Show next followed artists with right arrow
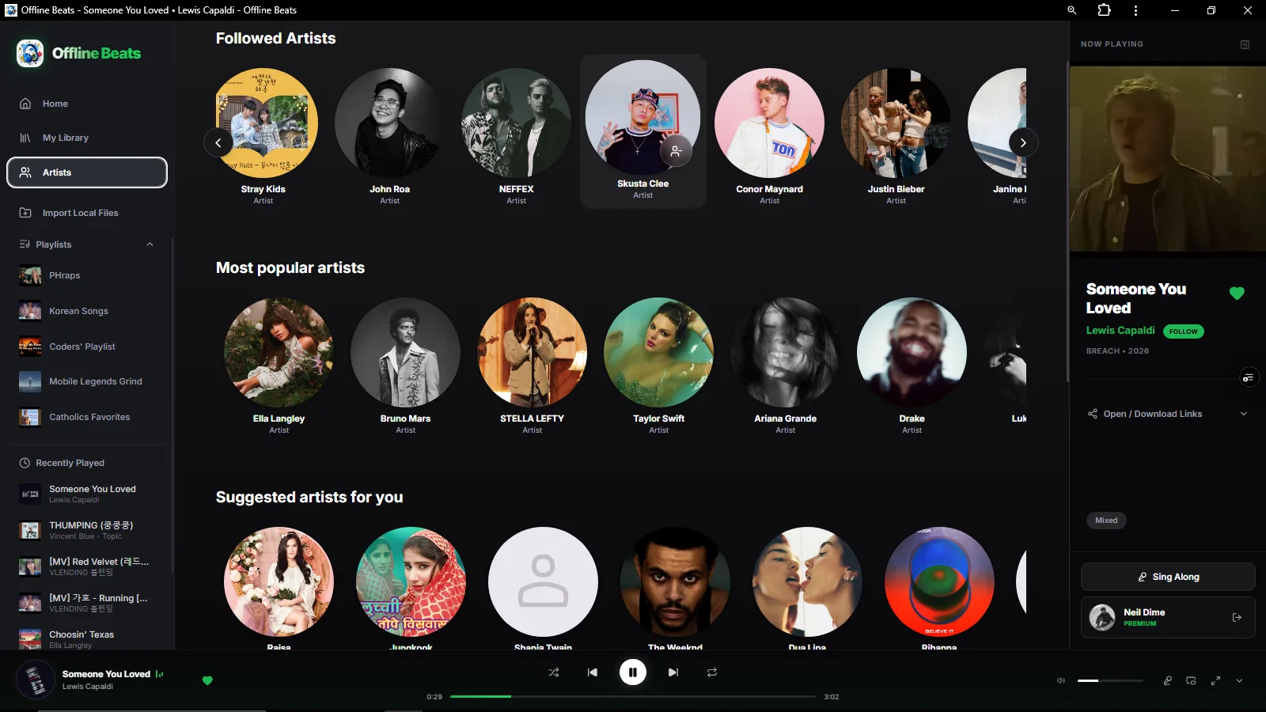The image size is (1266, 712). [1023, 142]
